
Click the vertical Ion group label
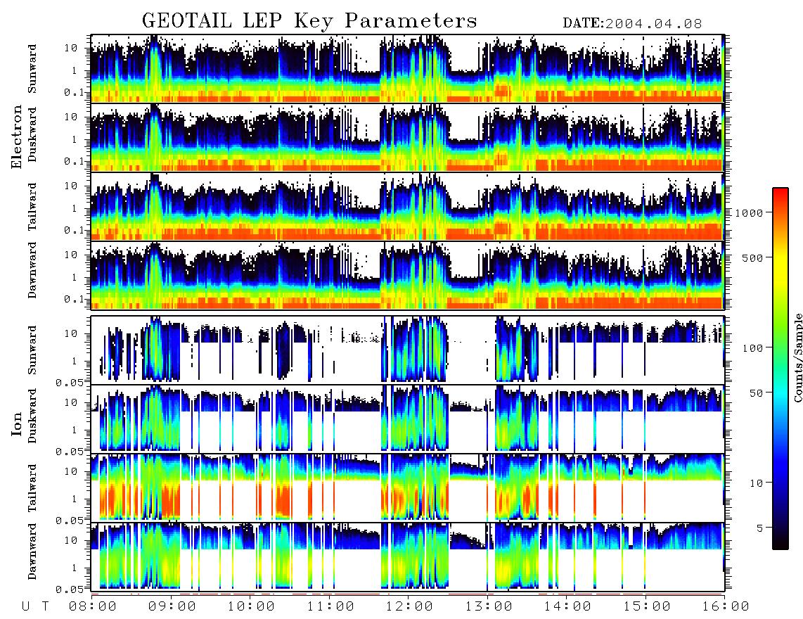tap(17, 423)
